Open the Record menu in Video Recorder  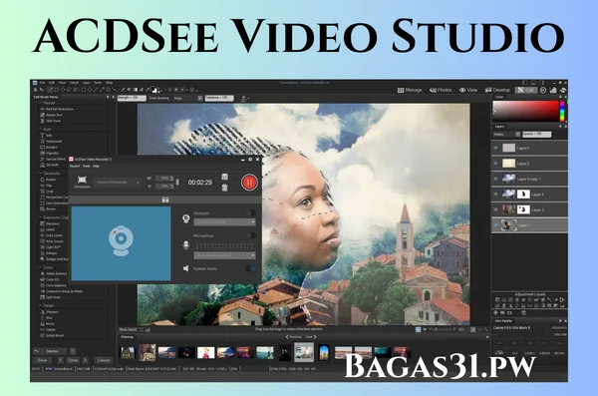[x=75, y=167]
